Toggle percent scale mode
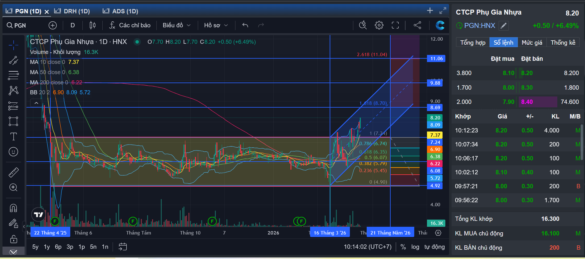Image resolution: width=585 pixels, height=259 pixels. click(403, 247)
